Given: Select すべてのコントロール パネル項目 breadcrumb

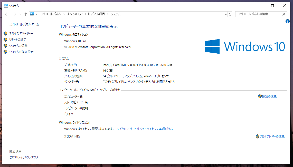Looking at the screenshot, I should pos(86,14).
